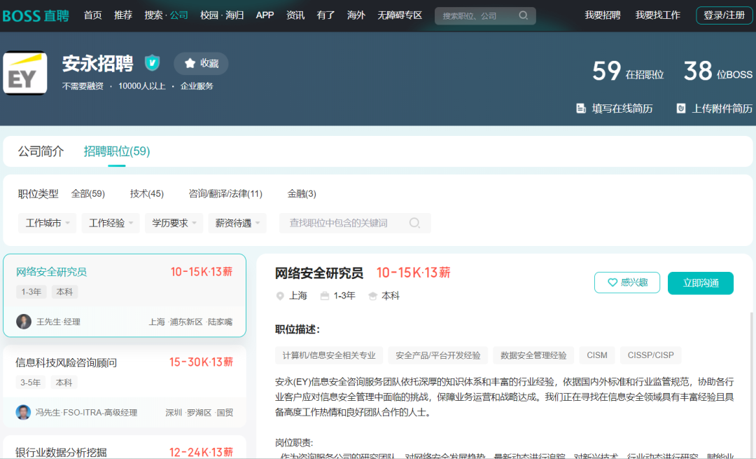Select the 银行业数据分析挖掘 job card
Screen dimensions: 756x459
tap(125, 447)
